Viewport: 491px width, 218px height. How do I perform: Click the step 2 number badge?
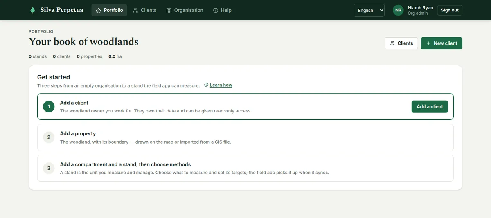49,137
